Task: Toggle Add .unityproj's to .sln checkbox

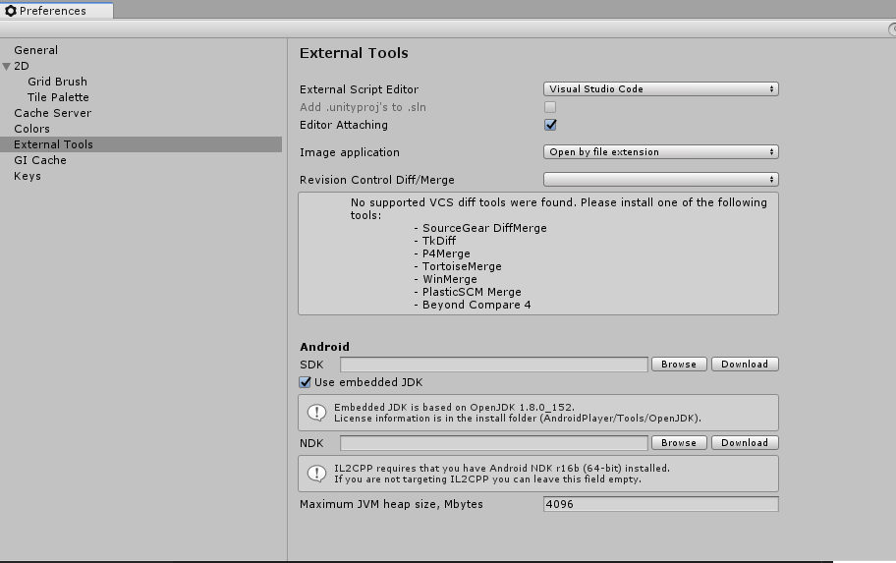Action: tap(550, 107)
